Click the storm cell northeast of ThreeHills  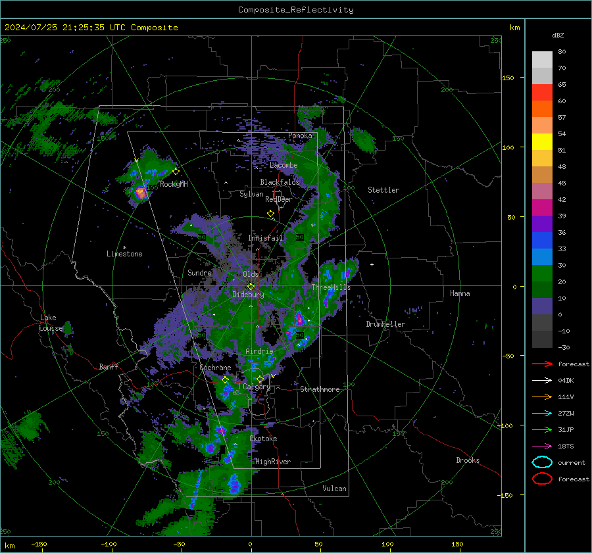[x=346, y=274]
